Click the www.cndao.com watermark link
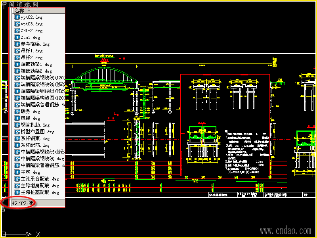The height and width of the screenshot is (238, 317). (x=285, y=231)
